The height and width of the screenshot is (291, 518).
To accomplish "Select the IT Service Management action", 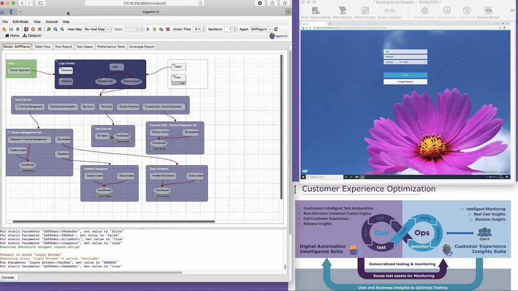I will 30,107.
